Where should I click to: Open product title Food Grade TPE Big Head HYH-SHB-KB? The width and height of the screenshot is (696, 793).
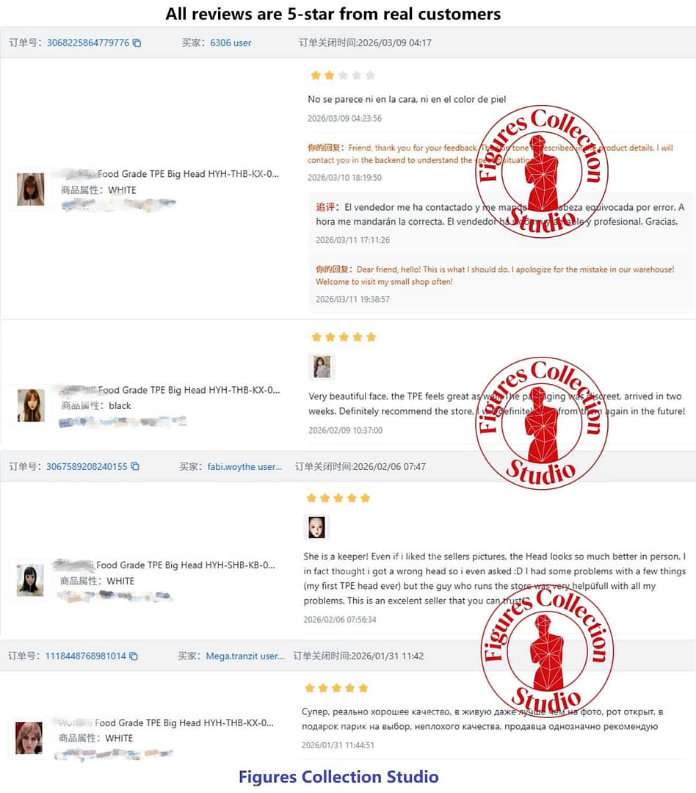[x=186, y=565]
